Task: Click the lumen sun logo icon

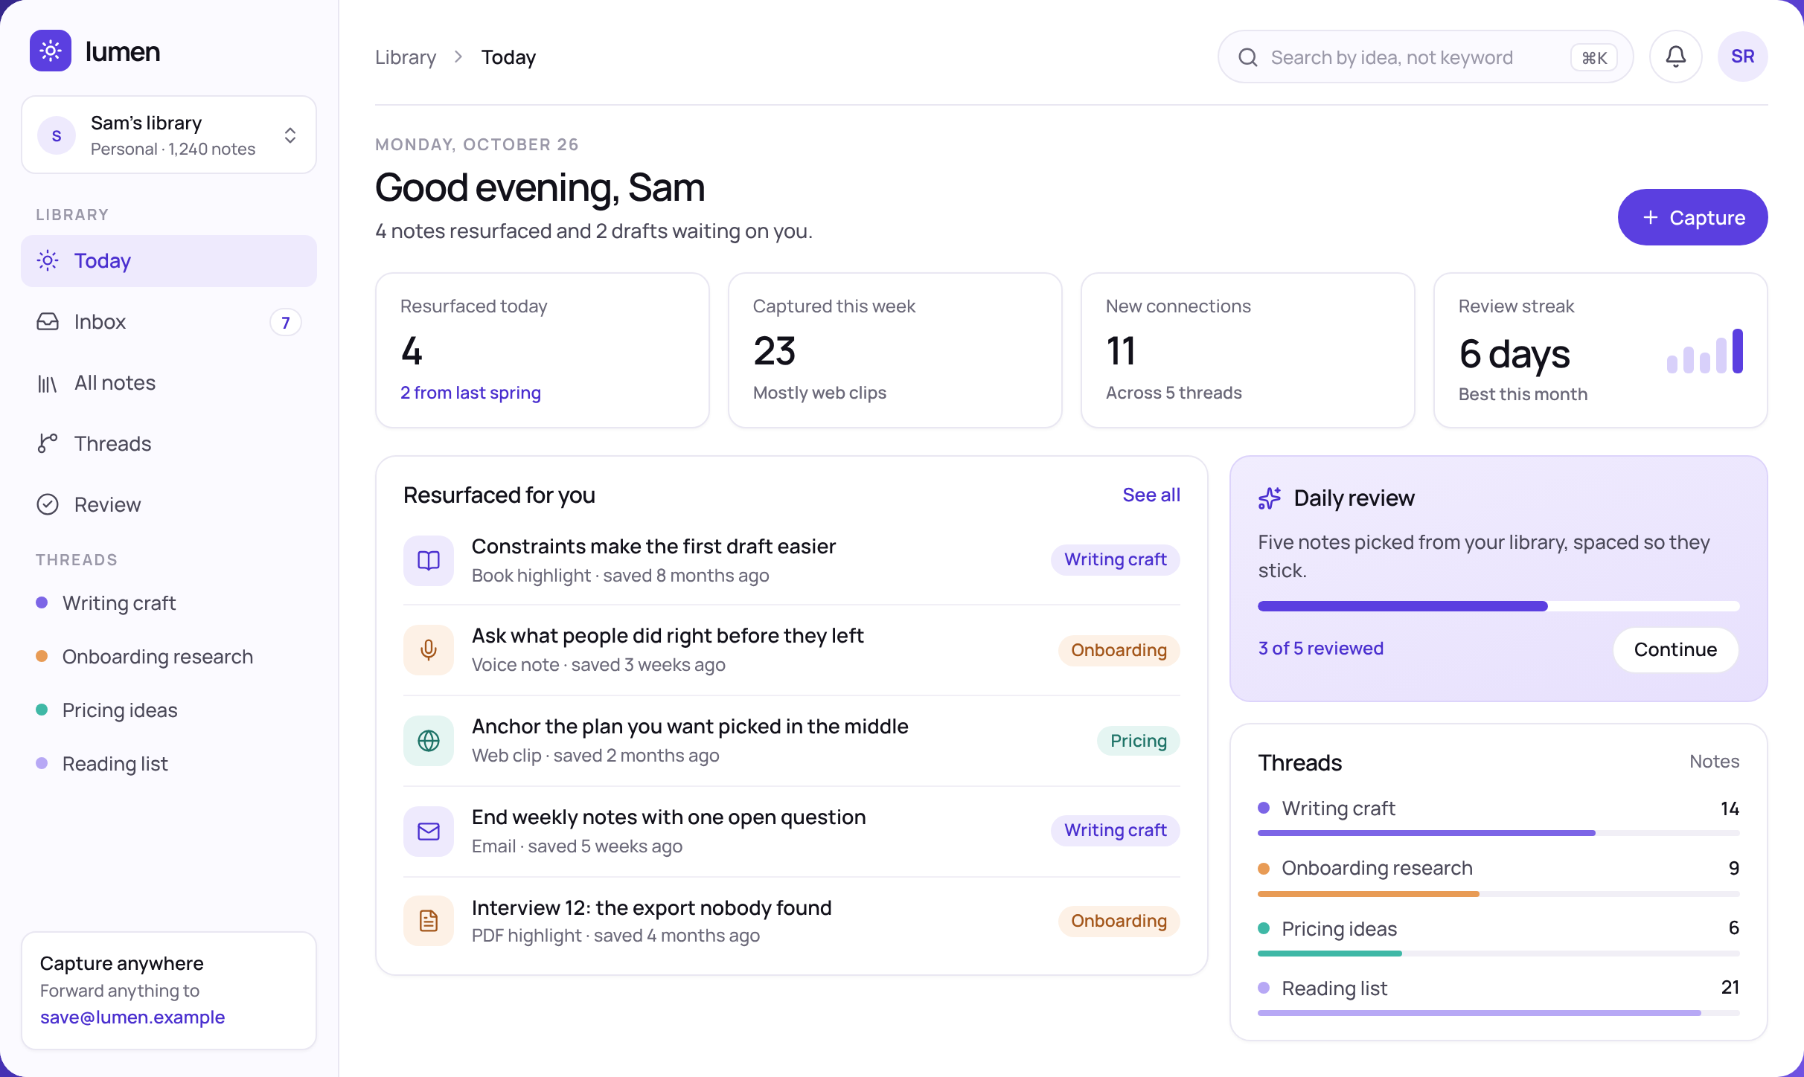Action: click(51, 51)
